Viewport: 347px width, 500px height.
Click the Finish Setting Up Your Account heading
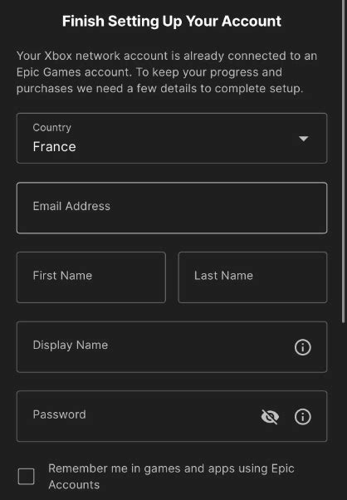coord(172,21)
